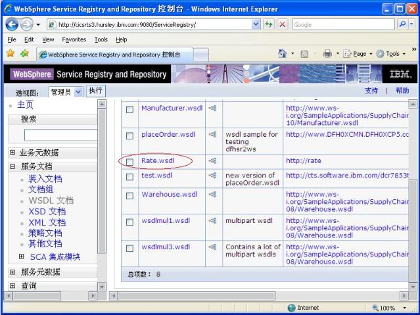Viewport: 420px width, 315px height.
Task: Open 策略文档 in the sidebar
Action: pos(45,233)
